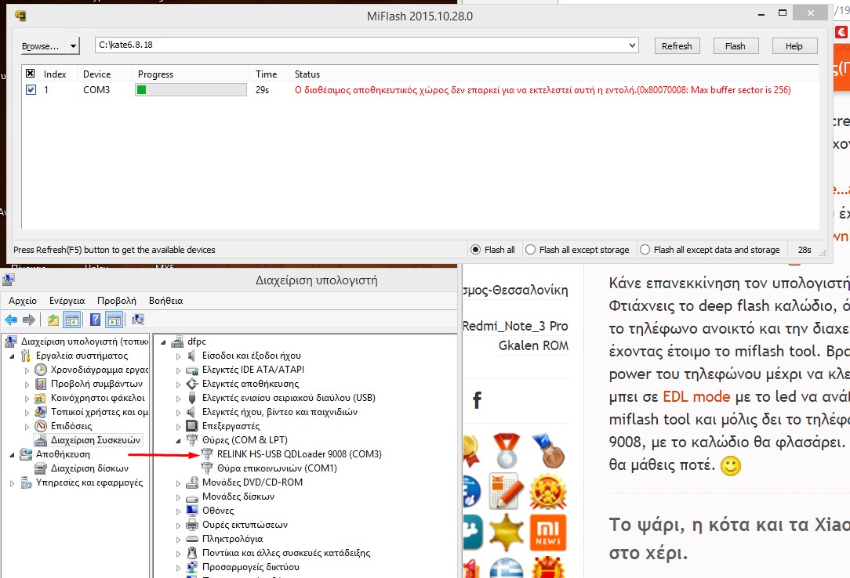Click the scan for hardware changes icon
Viewport: 850px width, 578px height.
coord(138,320)
